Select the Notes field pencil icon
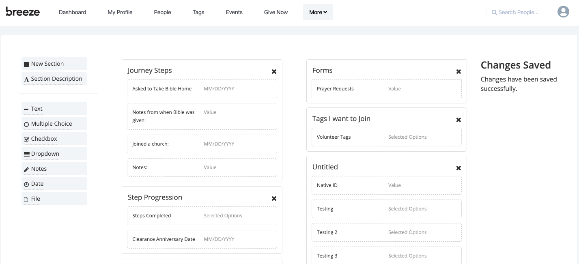This screenshot has height=264, width=579. (26, 169)
